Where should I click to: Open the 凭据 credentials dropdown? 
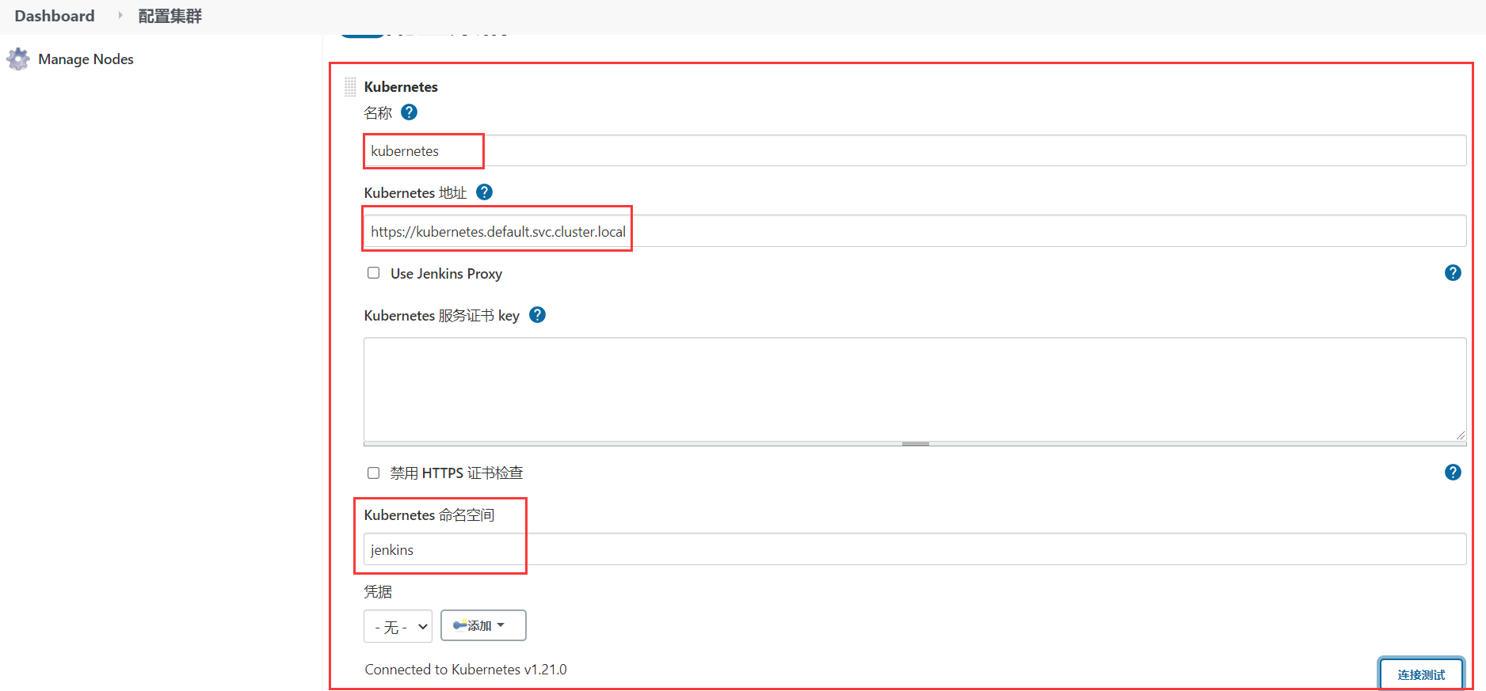[398, 626]
